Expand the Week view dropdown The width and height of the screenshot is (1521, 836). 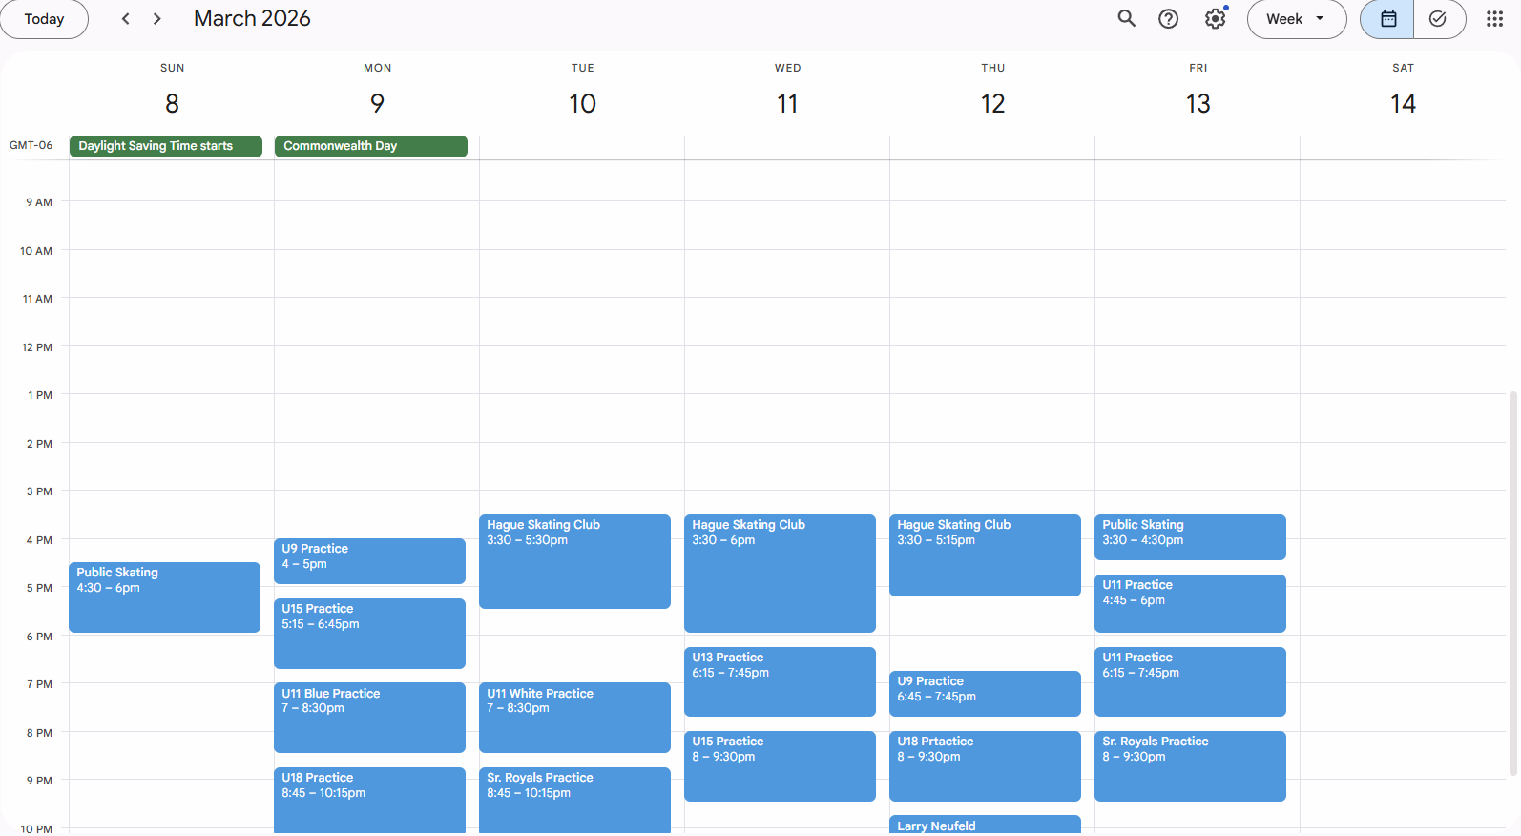(1296, 19)
